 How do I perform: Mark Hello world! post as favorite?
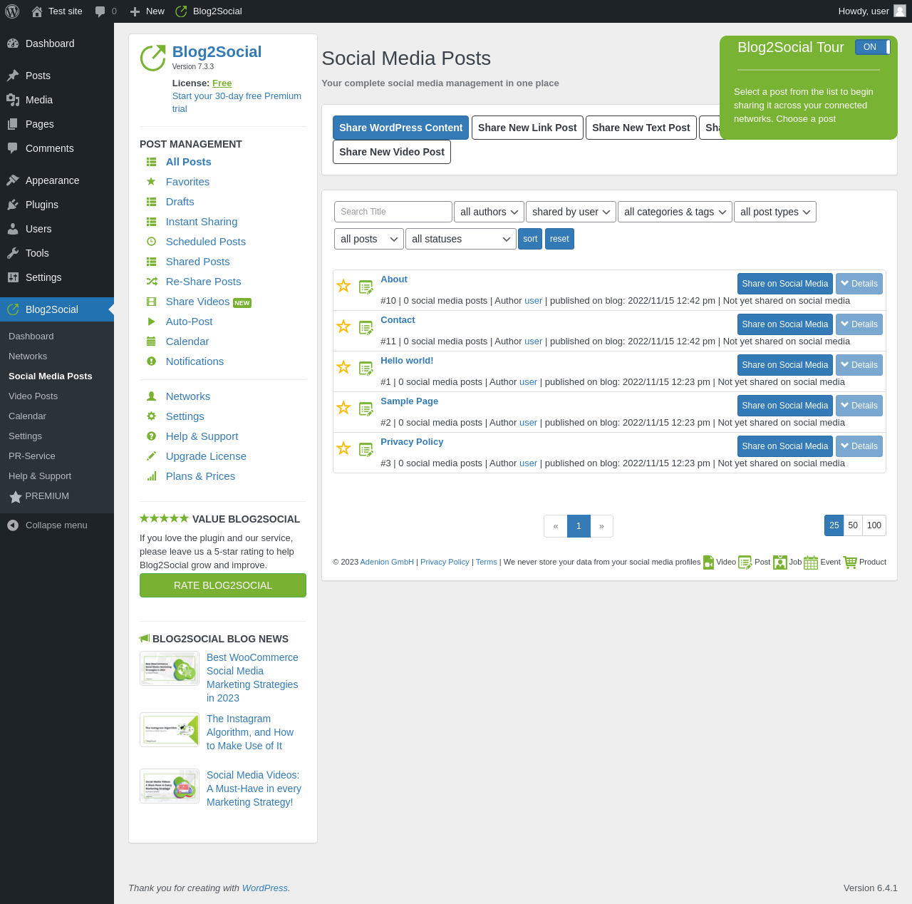(x=343, y=367)
